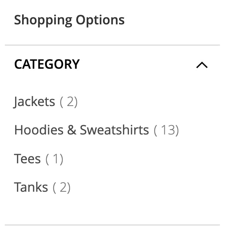Collapse the Category filter with the chevron
The width and height of the screenshot is (227, 232).
tap(202, 65)
